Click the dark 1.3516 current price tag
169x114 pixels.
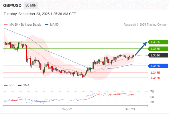tap(158, 55)
